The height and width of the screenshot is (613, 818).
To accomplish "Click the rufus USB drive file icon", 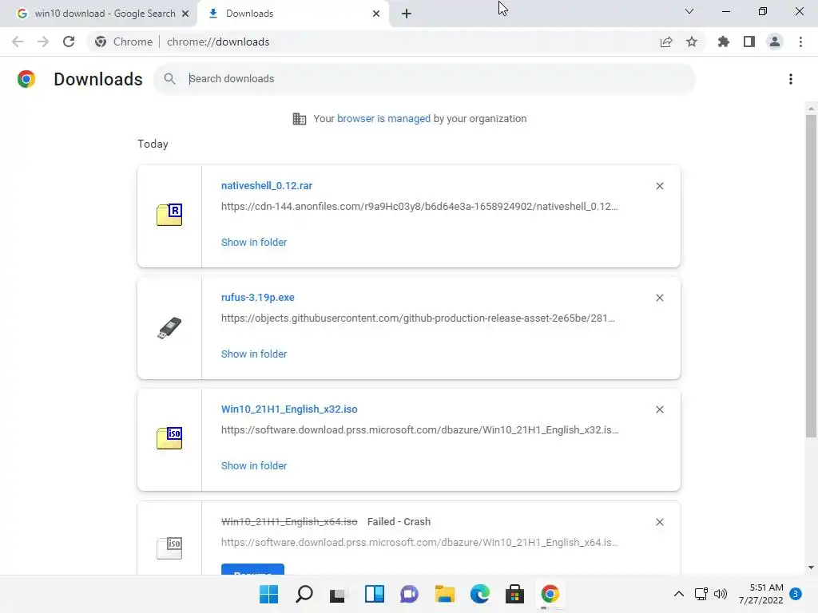I will tap(169, 328).
